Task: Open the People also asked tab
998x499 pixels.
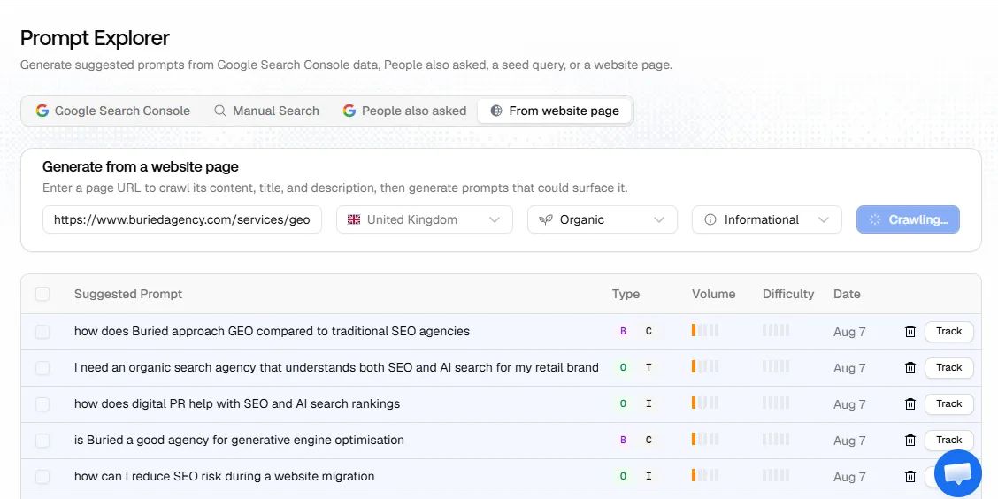Action: click(405, 111)
